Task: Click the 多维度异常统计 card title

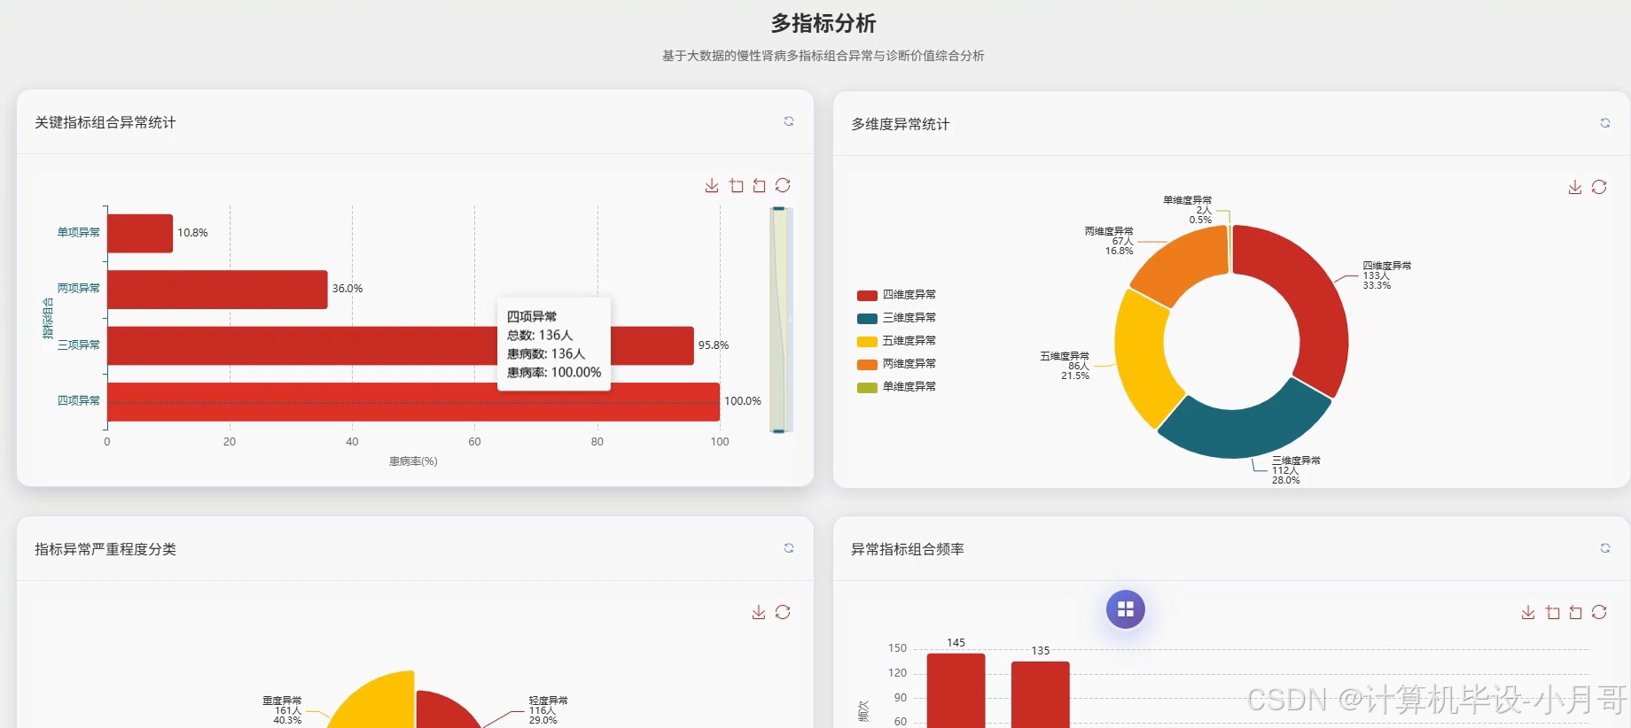Action: (901, 124)
